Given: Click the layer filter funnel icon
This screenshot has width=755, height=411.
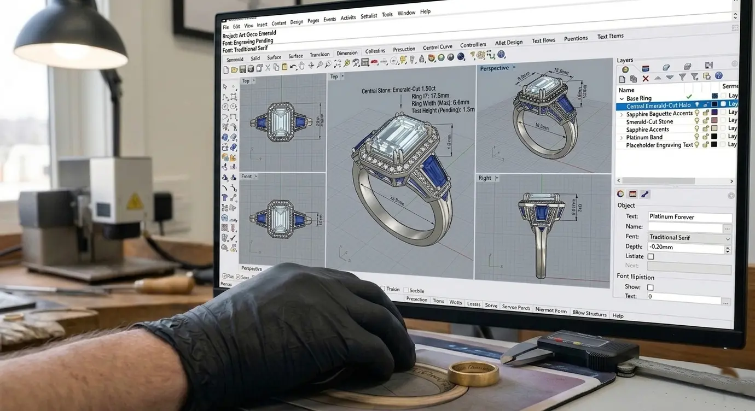Looking at the screenshot, I should pos(682,77).
